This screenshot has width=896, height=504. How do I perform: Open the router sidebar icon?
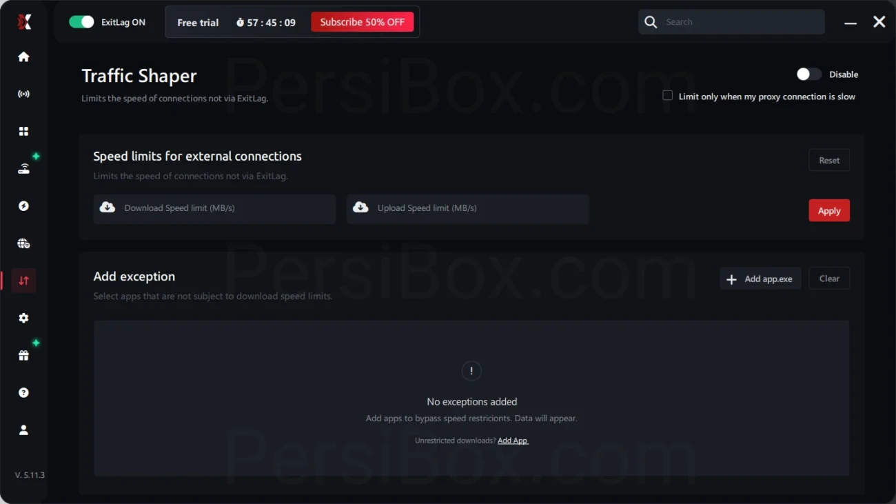(x=23, y=169)
